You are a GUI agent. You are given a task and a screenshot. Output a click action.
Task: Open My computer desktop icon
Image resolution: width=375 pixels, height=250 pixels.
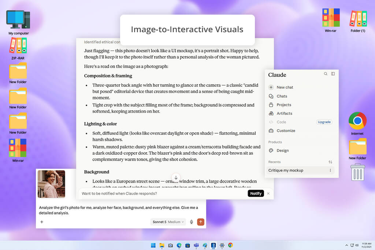pos(18,22)
